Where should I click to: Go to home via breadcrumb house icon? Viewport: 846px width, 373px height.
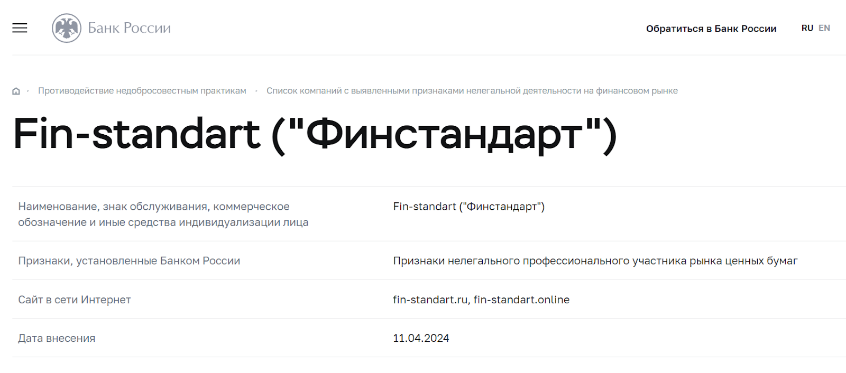(16, 91)
